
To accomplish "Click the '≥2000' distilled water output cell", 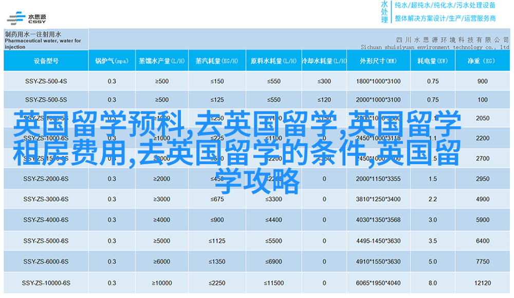I will click(x=162, y=179).
